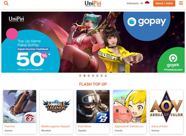Open the Point Blank title link
Viewport: 186px width, 136px height.
pos(85,126)
